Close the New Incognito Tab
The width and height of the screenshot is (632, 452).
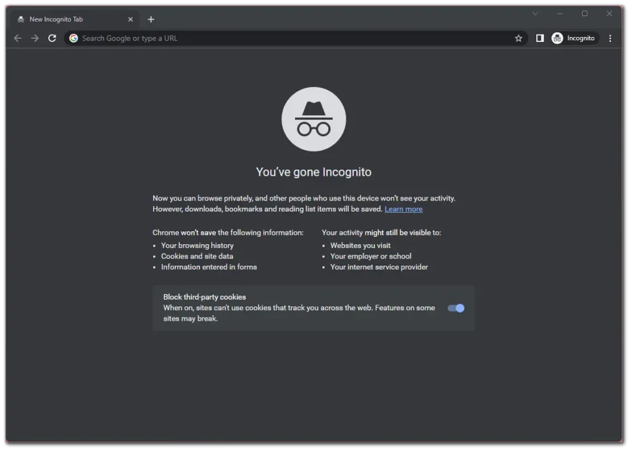(130, 19)
